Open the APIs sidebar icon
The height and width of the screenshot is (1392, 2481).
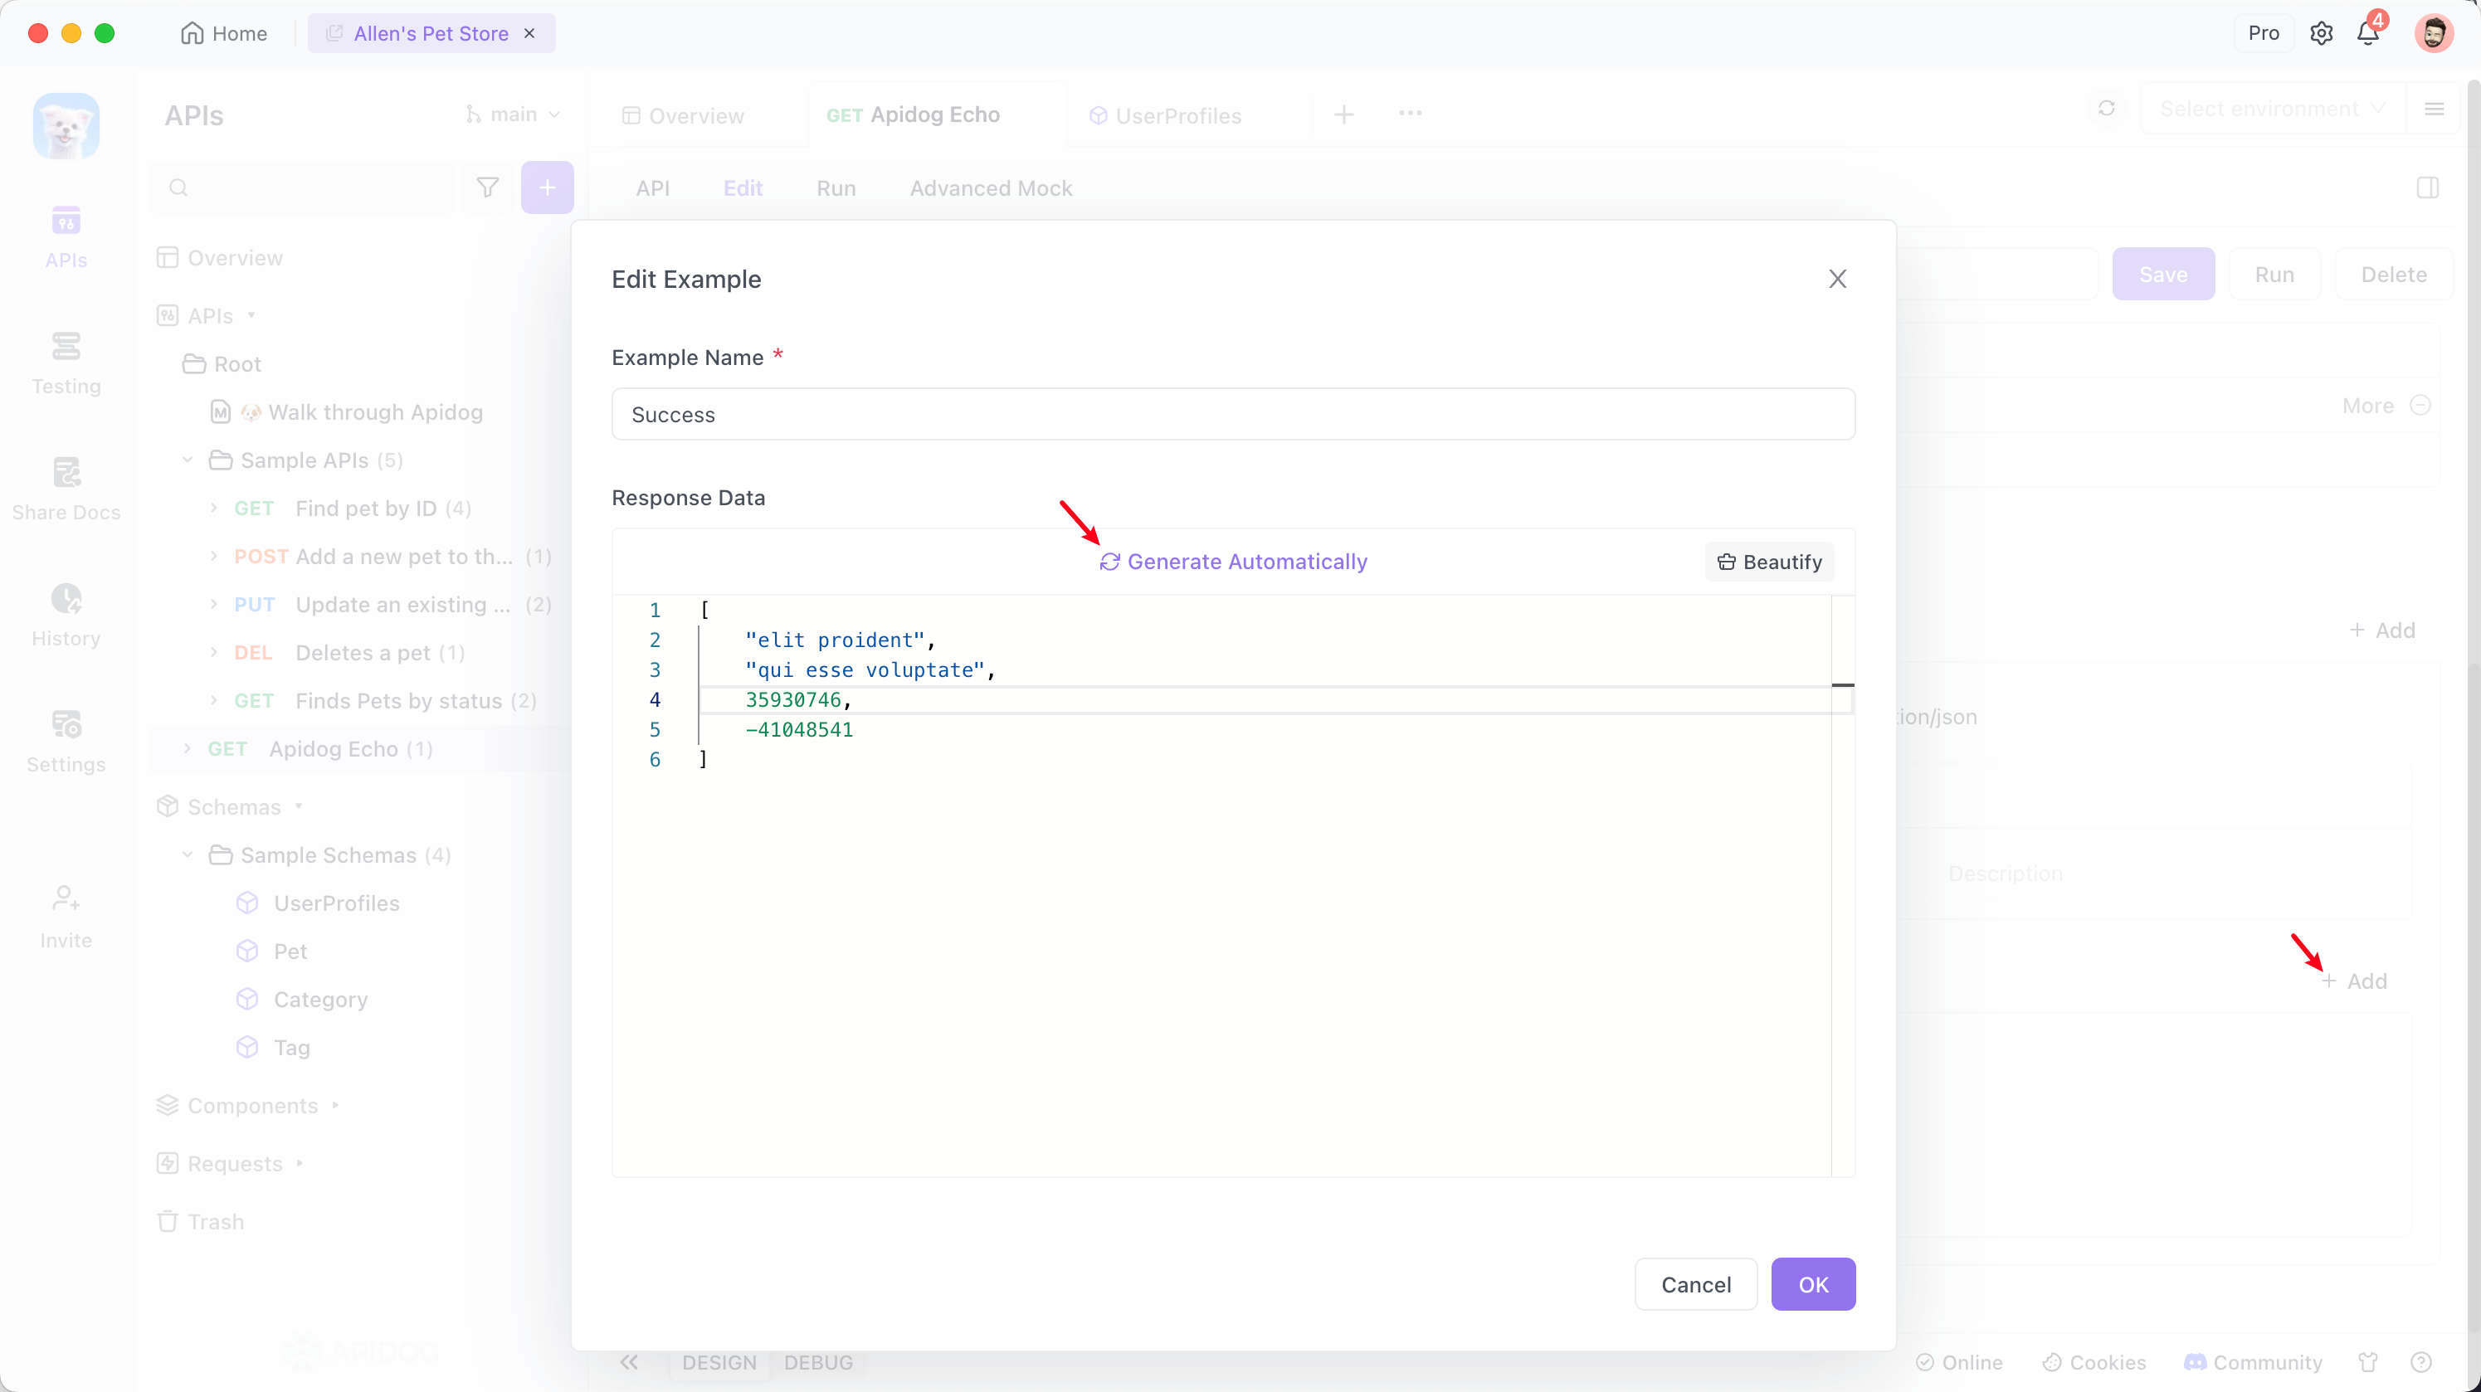[x=66, y=236]
